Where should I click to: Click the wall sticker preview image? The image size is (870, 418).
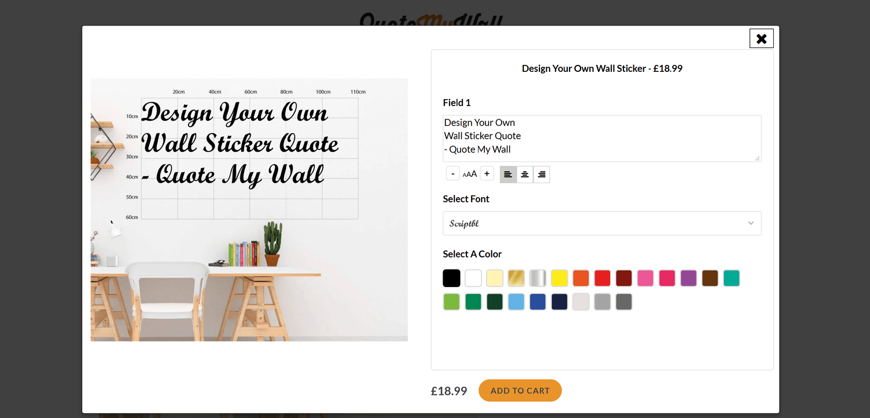click(249, 209)
